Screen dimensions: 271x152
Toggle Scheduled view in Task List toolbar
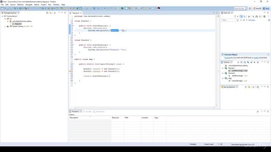245,16
